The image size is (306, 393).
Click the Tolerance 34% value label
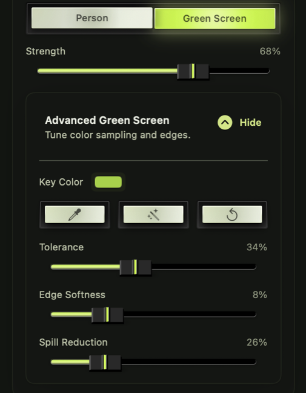pos(257,247)
